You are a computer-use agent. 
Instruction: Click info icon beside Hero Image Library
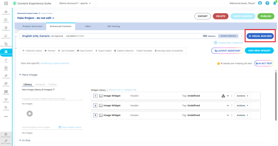[54, 89]
